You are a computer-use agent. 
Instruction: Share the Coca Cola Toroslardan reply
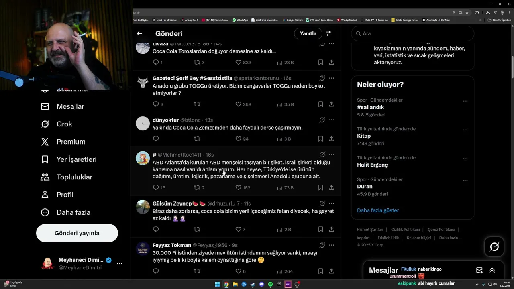(x=332, y=63)
